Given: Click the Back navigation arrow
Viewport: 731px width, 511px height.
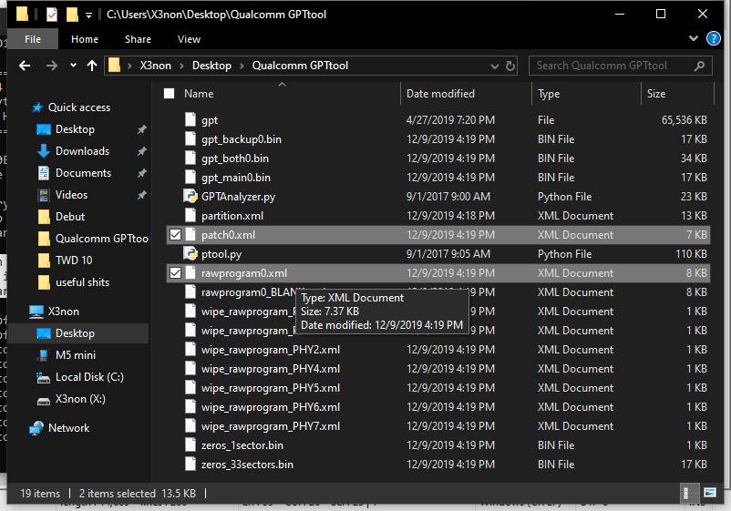Looking at the screenshot, I should [x=25, y=66].
